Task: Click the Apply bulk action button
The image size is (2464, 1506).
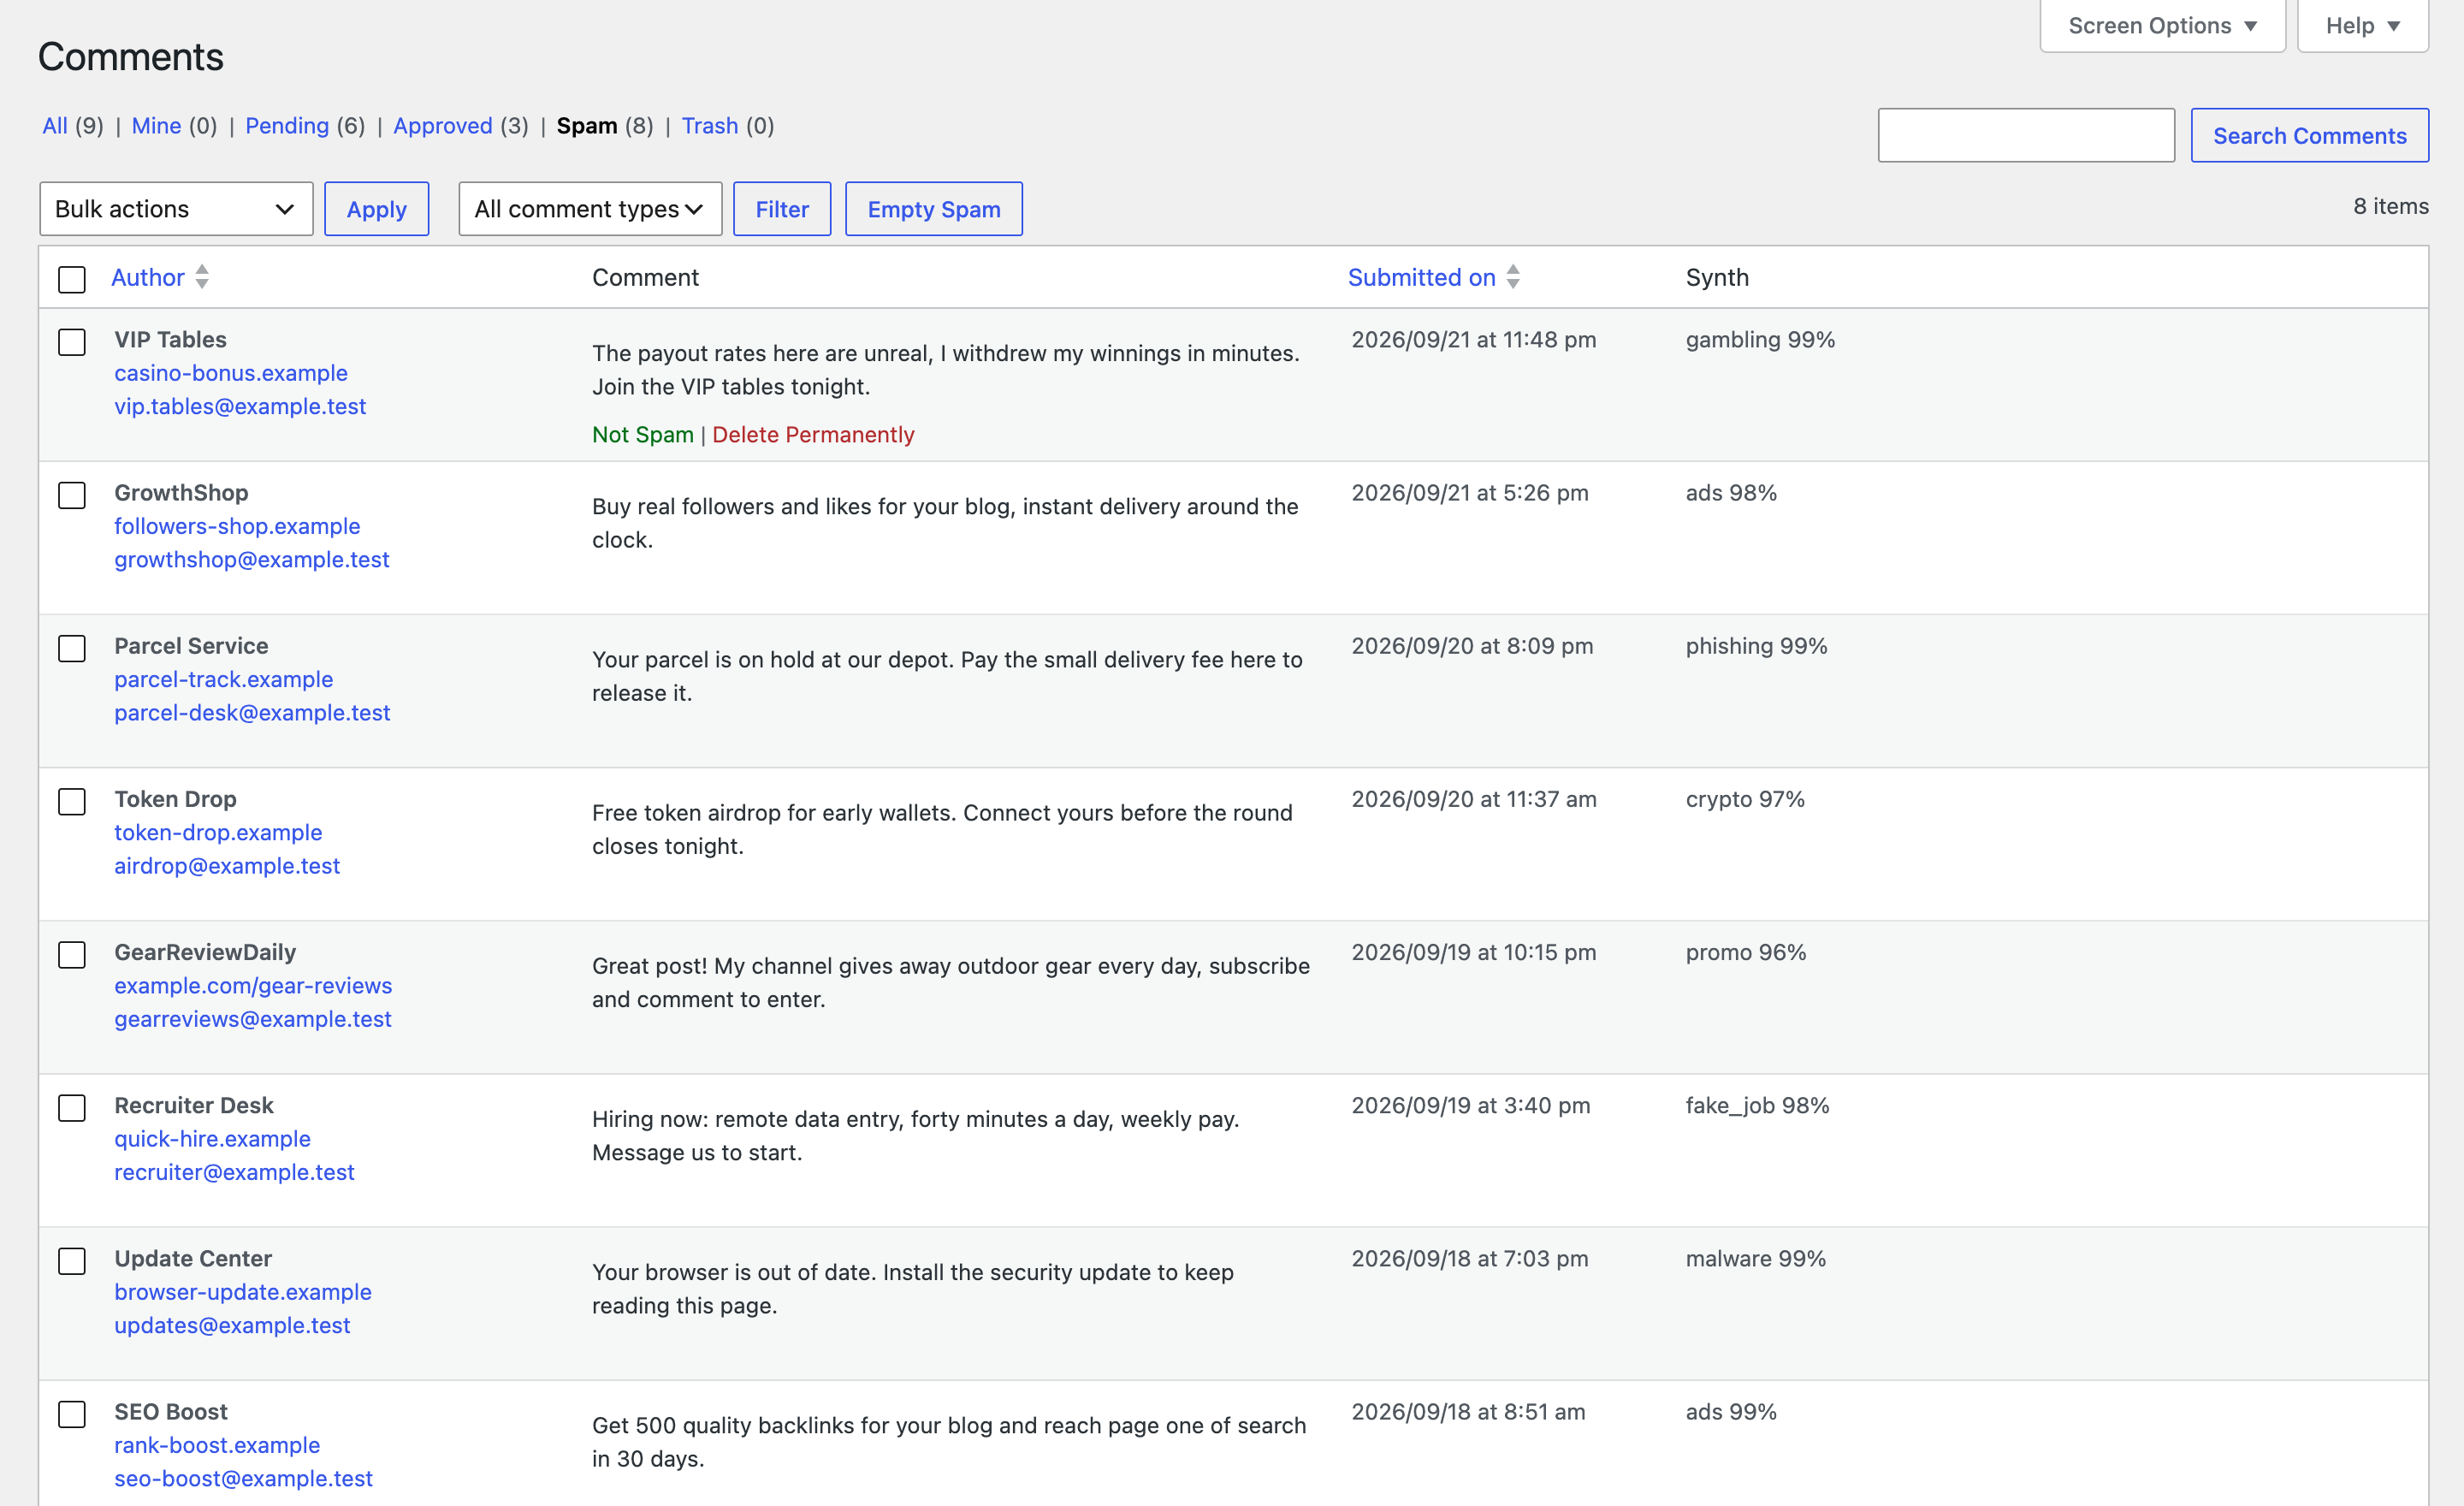Action: (377, 209)
